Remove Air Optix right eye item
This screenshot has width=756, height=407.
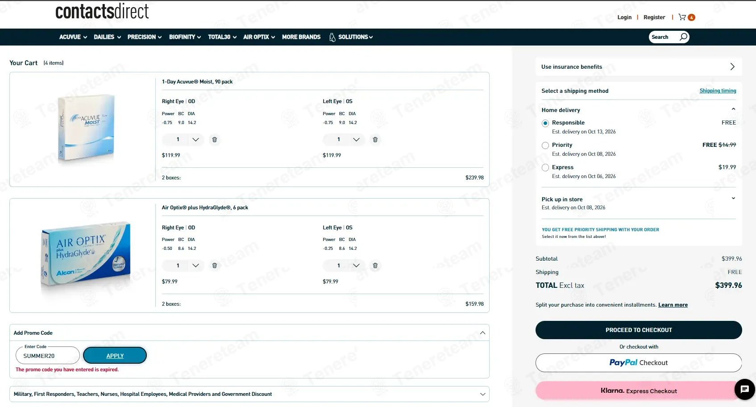(215, 266)
